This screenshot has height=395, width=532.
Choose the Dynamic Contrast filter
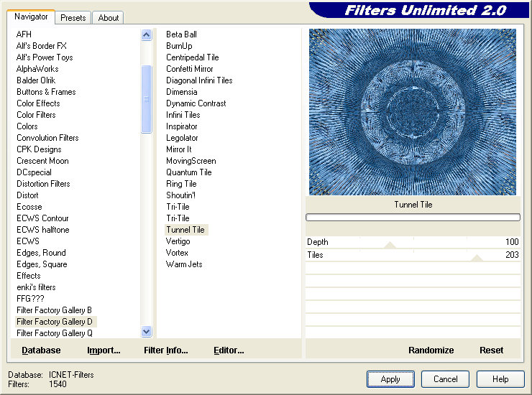point(196,103)
